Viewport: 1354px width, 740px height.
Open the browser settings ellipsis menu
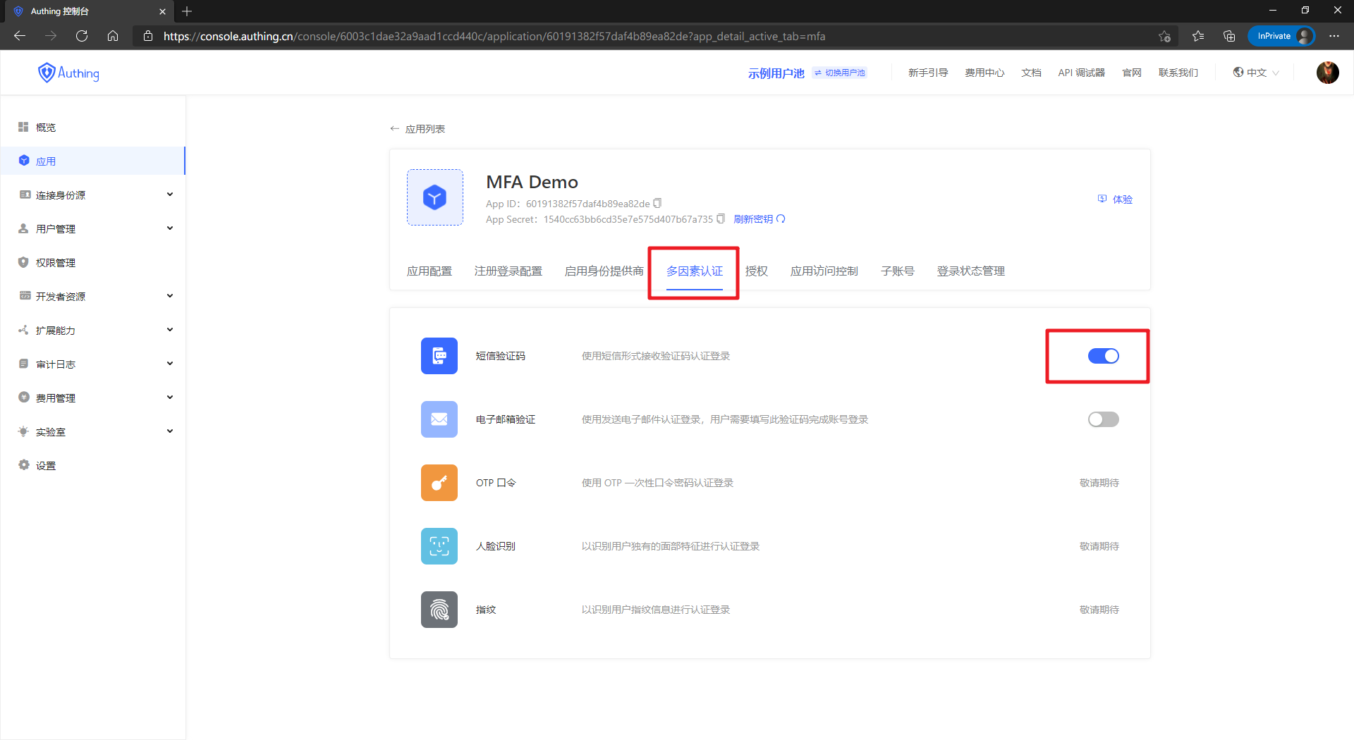click(1334, 36)
